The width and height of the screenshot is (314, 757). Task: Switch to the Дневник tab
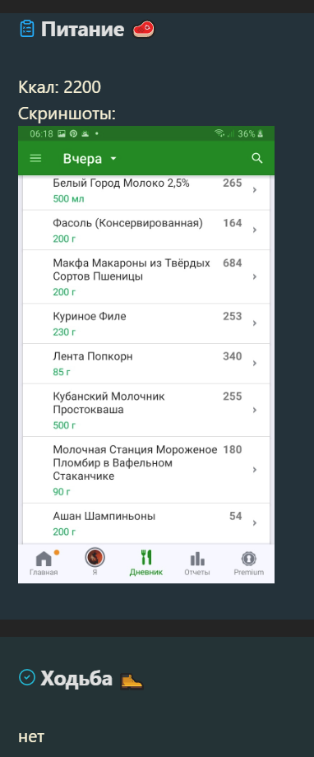click(x=146, y=563)
